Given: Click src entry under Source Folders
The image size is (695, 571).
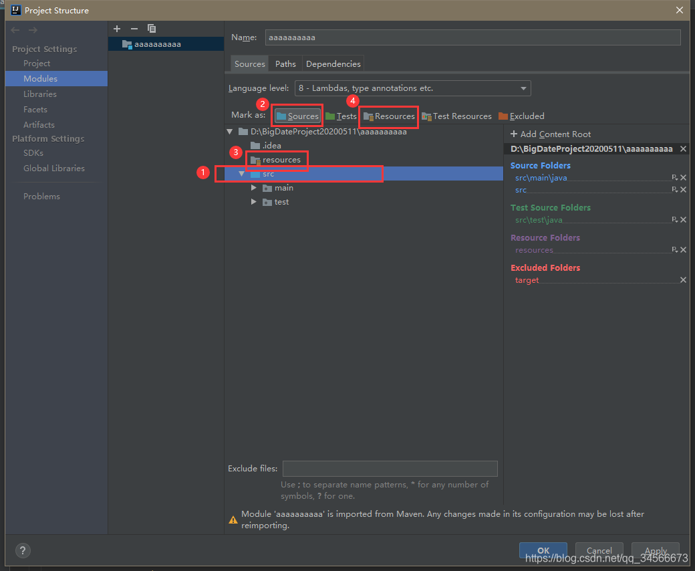Looking at the screenshot, I should click(x=521, y=190).
